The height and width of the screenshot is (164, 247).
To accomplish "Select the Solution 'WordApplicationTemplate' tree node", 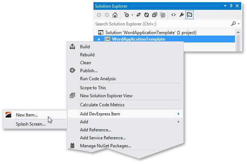I will click(x=146, y=33).
